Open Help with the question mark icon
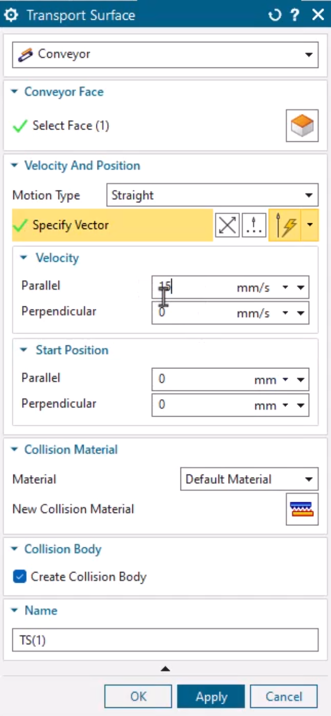 click(x=295, y=14)
